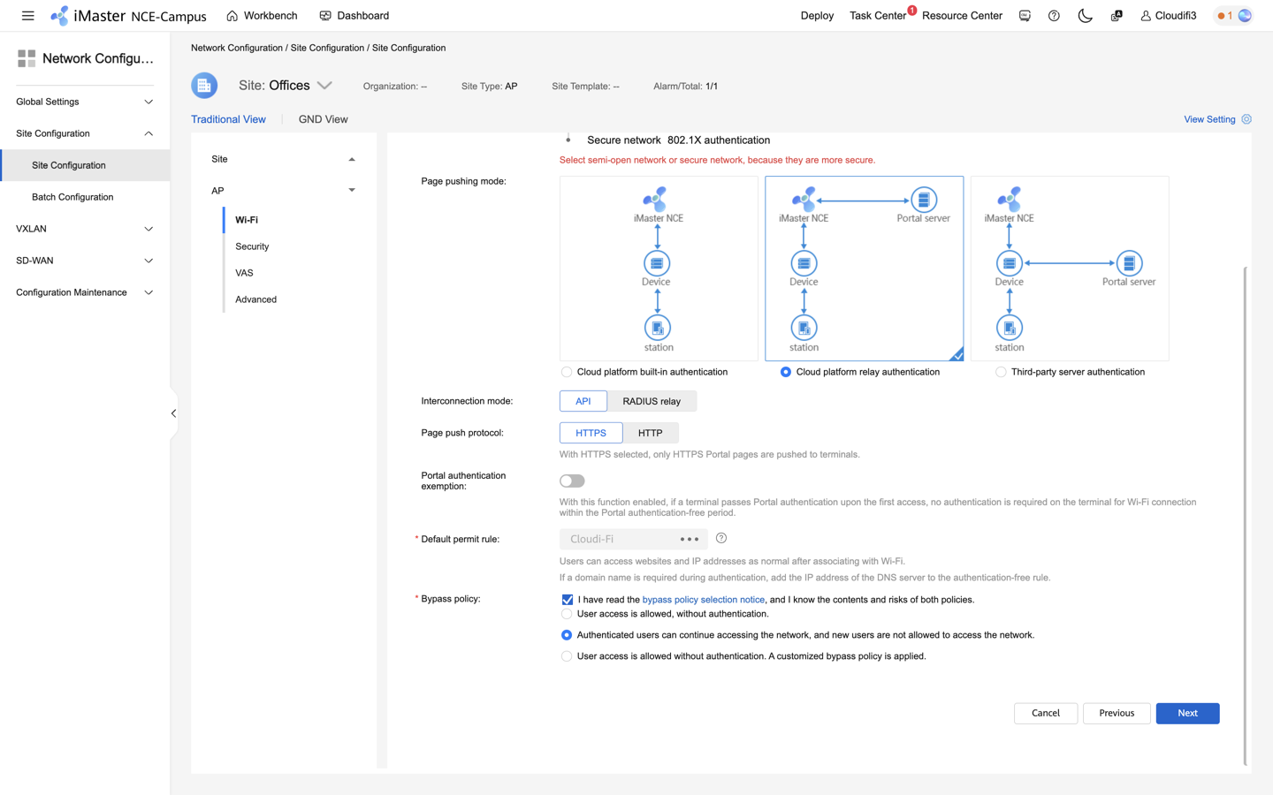Collapse the AP section in config tree

point(351,190)
